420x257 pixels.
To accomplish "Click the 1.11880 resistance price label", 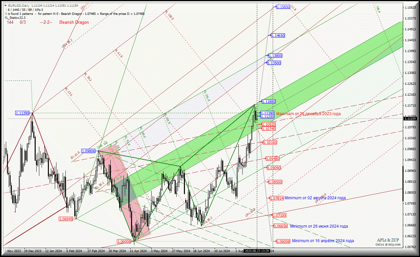I will tap(268, 102).
